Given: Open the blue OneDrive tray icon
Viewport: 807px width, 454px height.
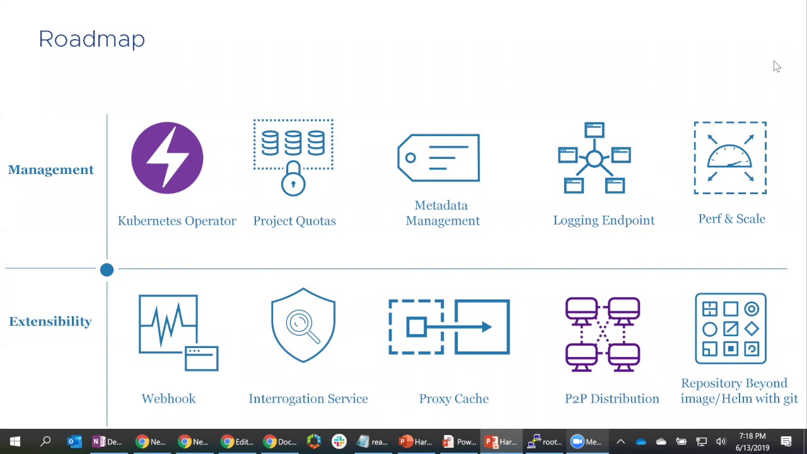Looking at the screenshot, I should coord(641,441).
